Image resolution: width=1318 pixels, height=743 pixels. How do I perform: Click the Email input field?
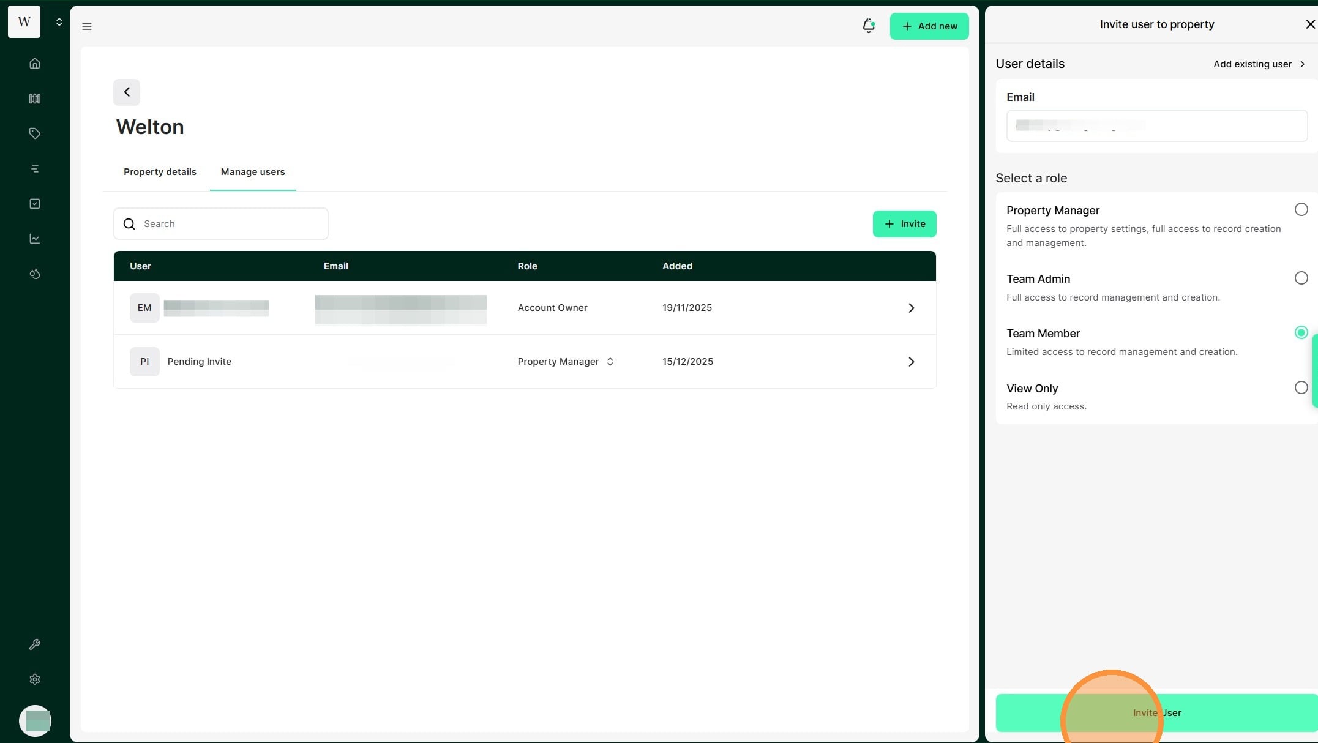point(1156,126)
